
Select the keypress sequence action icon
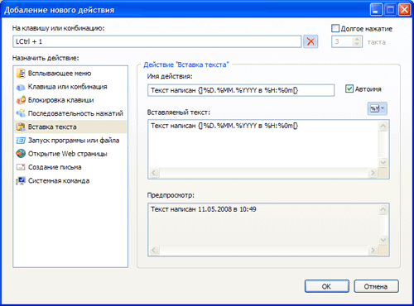[x=21, y=113]
